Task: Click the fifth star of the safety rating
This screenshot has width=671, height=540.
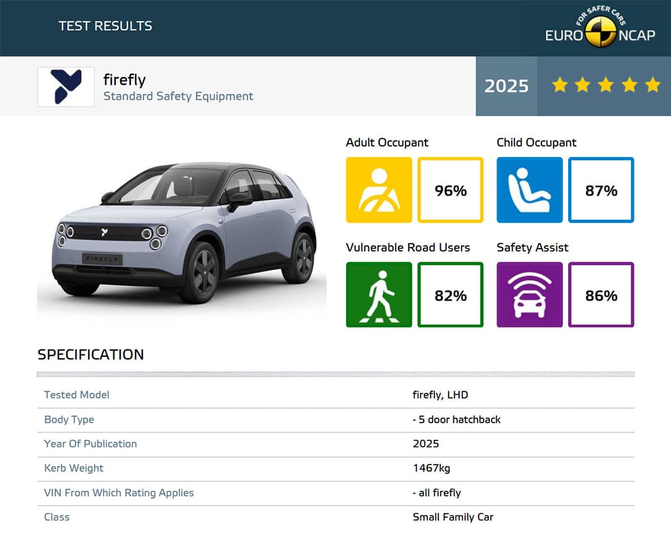Action: tap(653, 86)
